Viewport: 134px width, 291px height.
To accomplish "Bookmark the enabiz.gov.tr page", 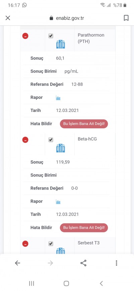I will [126, 18].
